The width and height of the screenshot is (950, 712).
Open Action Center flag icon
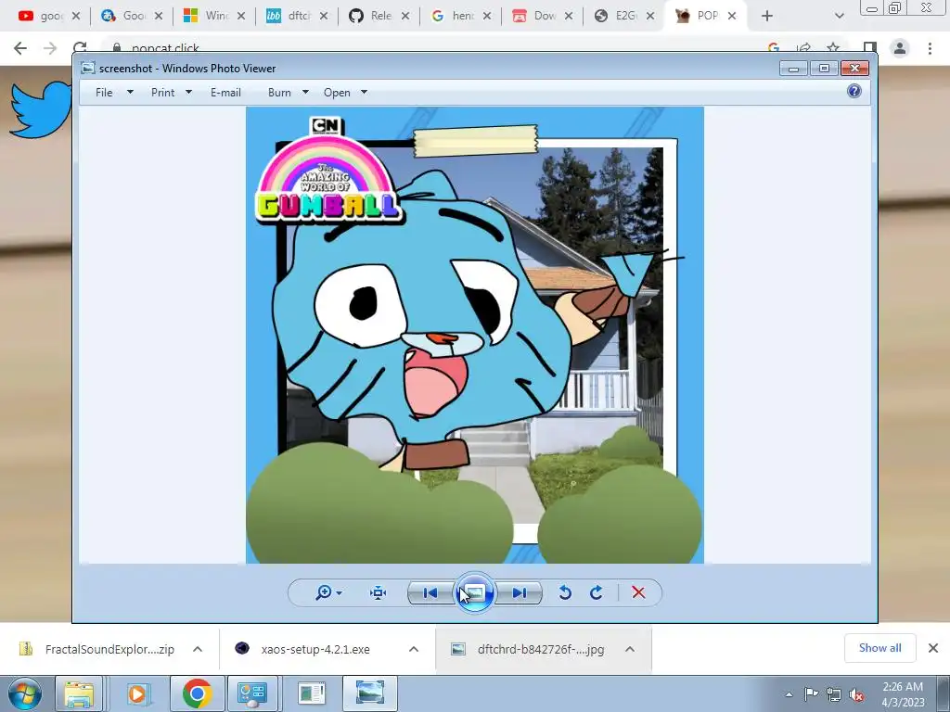tap(811, 694)
